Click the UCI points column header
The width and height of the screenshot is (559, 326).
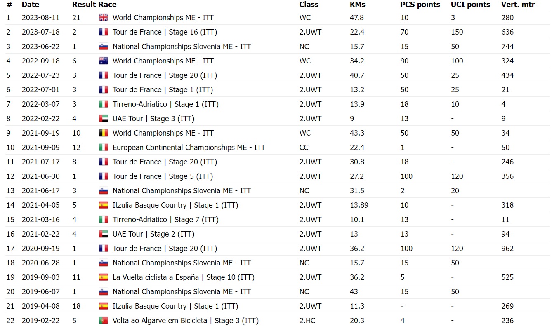pyautogui.click(x=470, y=5)
